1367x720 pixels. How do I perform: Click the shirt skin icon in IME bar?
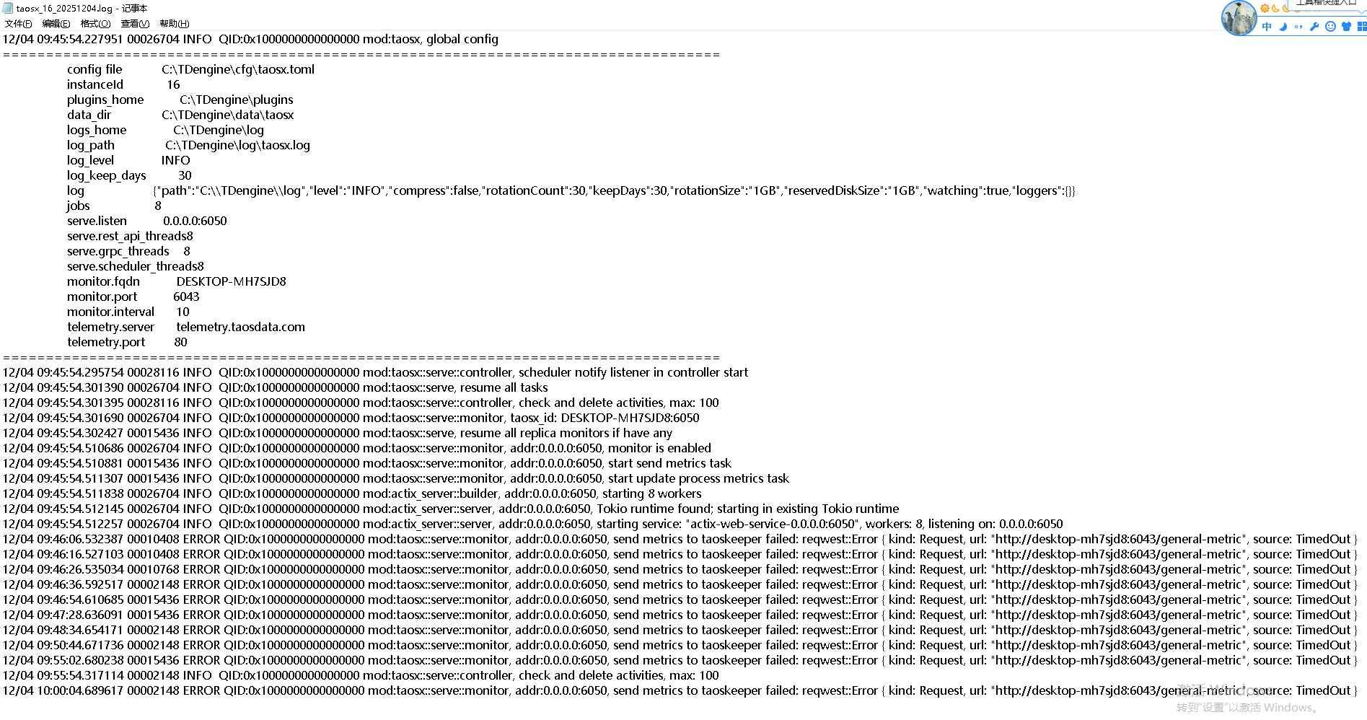coord(1346,27)
